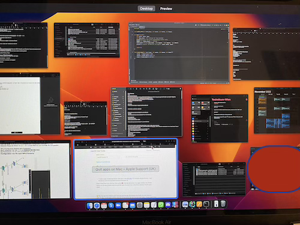The image size is (300, 225).
Task: Launch Terminal from the Dock
Action: tap(206, 205)
